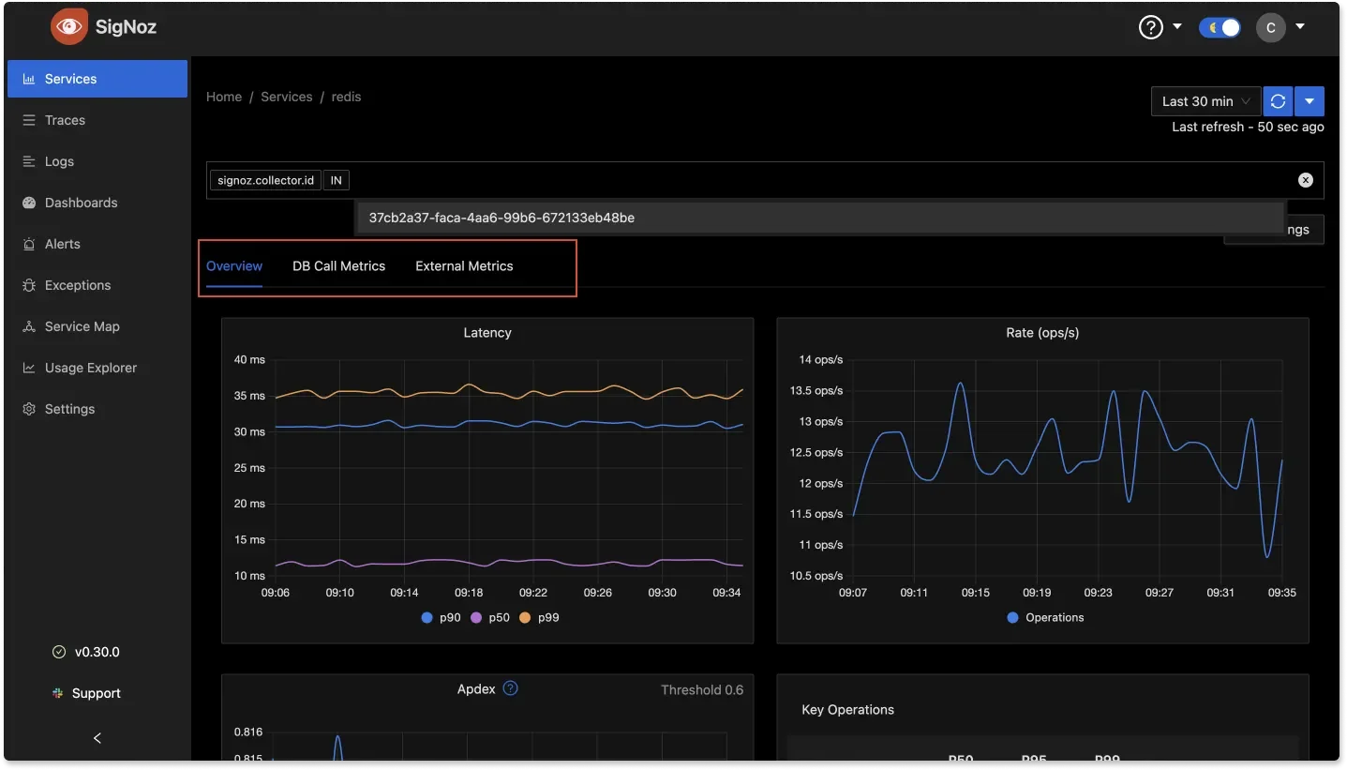
Task: Click the SigNoz eye logo
Action: pyautogui.click(x=69, y=27)
